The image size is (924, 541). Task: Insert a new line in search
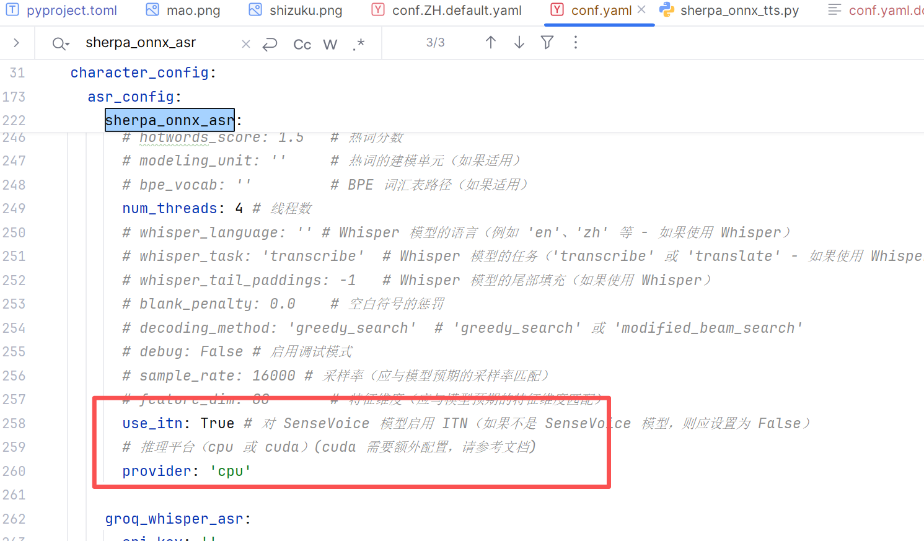pyautogui.click(x=270, y=44)
